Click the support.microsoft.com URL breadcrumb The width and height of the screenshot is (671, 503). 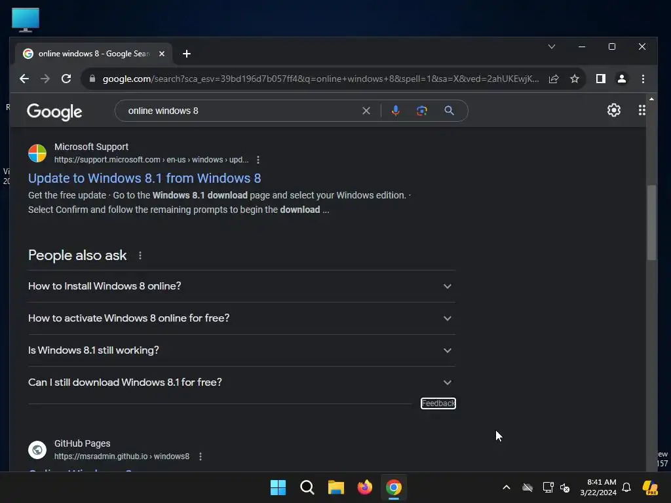coord(151,160)
